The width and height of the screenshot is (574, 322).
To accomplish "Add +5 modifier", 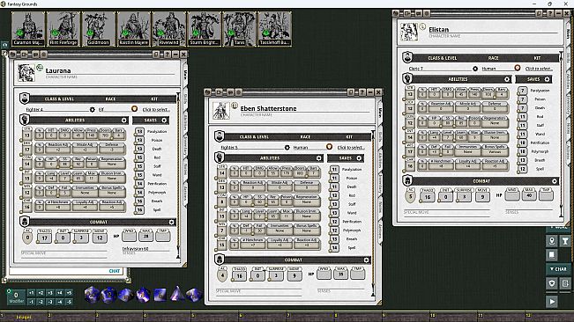I will [x=69, y=293].
